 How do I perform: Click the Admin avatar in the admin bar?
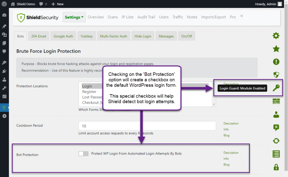click(280, 4)
